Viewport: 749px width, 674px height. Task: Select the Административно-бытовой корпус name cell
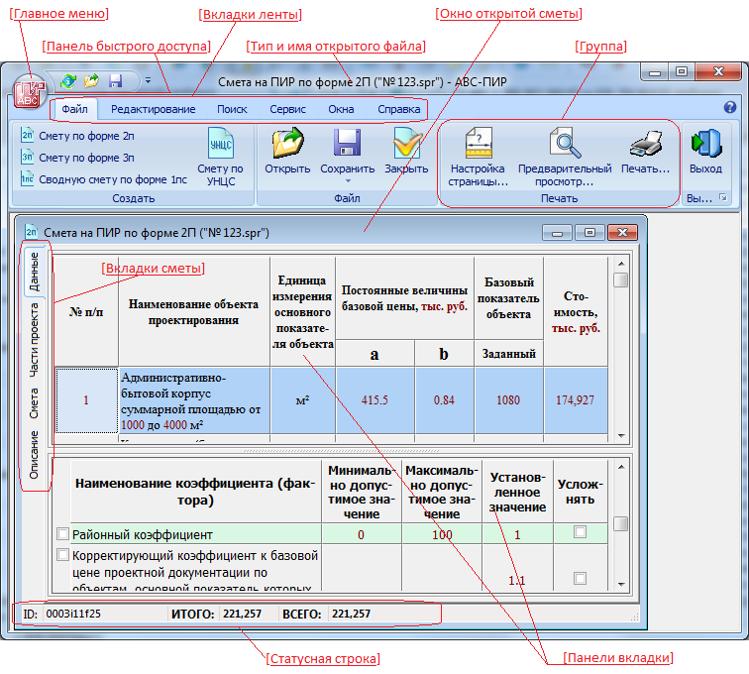coord(194,400)
